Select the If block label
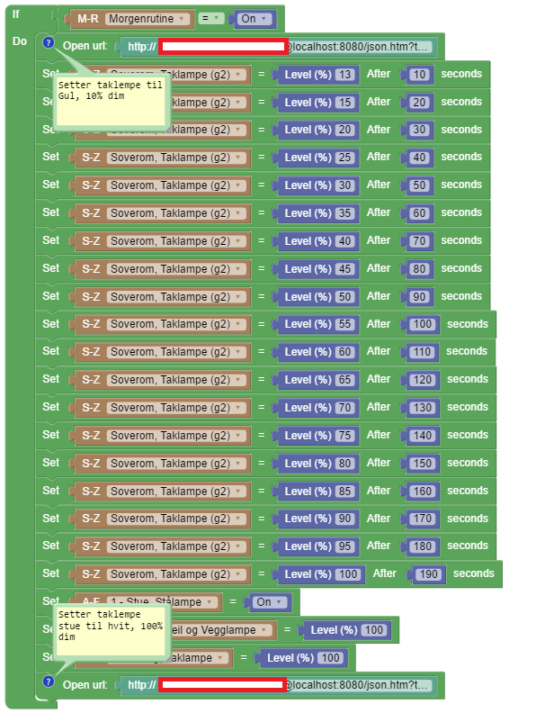Viewport: 536px width, 722px height. [x=15, y=14]
